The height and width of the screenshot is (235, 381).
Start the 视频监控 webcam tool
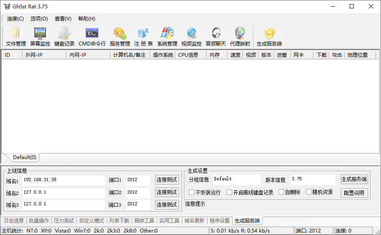[x=192, y=36]
